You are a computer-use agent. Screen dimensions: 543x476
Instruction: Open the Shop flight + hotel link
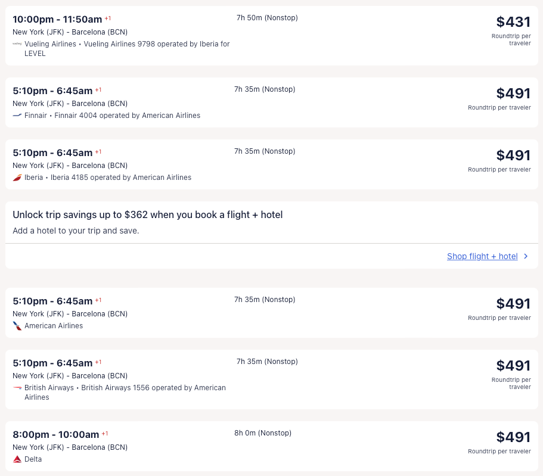pyautogui.click(x=482, y=256)
